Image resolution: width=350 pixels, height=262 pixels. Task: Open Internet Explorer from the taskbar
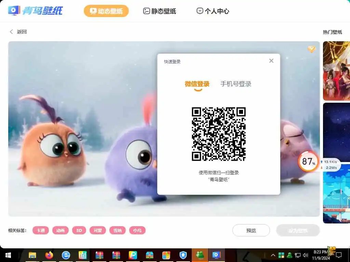pos(66,255)
